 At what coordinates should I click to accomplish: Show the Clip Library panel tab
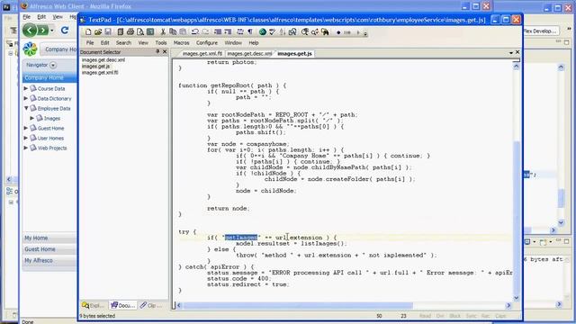point(152,305)
